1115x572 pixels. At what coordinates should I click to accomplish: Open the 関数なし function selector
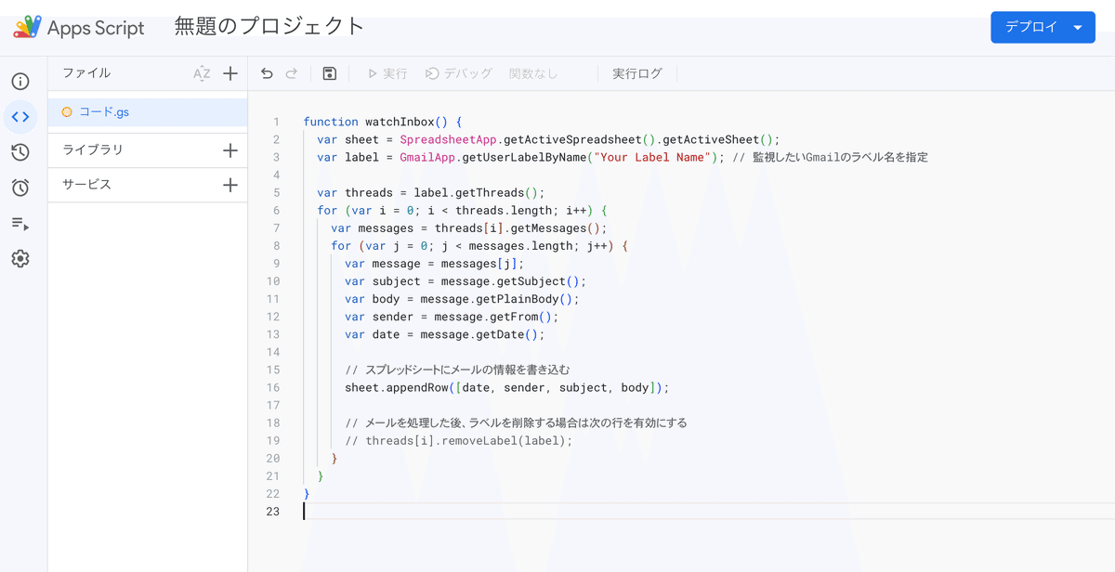pos(533,72)
